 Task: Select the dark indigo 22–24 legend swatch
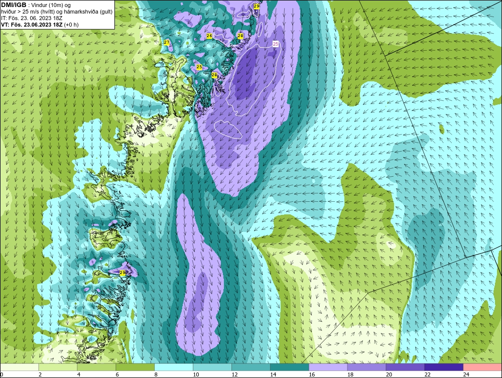tap(444, 367)
